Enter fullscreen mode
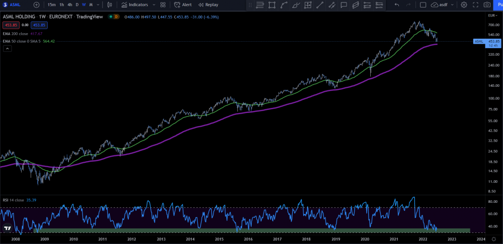The image size is (503, 244). 476,5
